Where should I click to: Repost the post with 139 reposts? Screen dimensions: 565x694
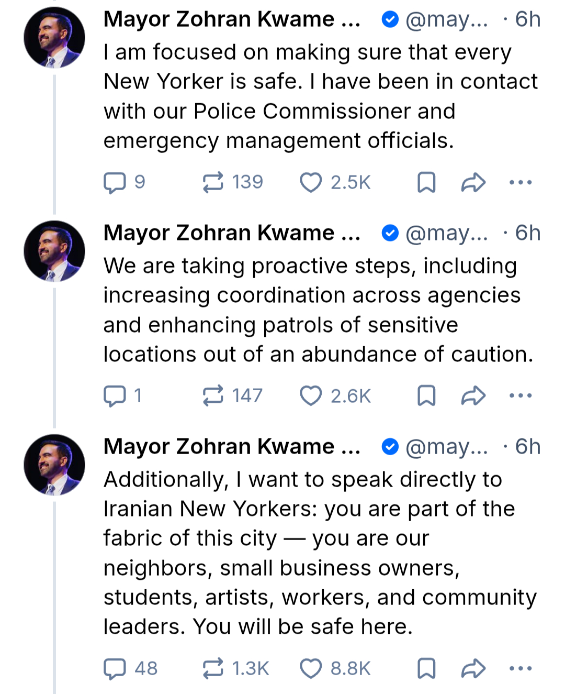pos(213,182)
